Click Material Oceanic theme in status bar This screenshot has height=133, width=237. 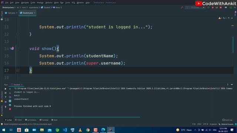tap(227, 124)
